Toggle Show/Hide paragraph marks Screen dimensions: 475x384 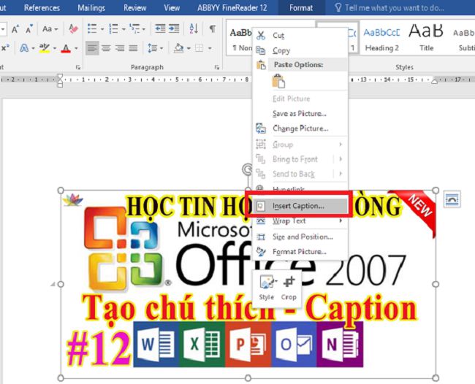click(213, 29)
